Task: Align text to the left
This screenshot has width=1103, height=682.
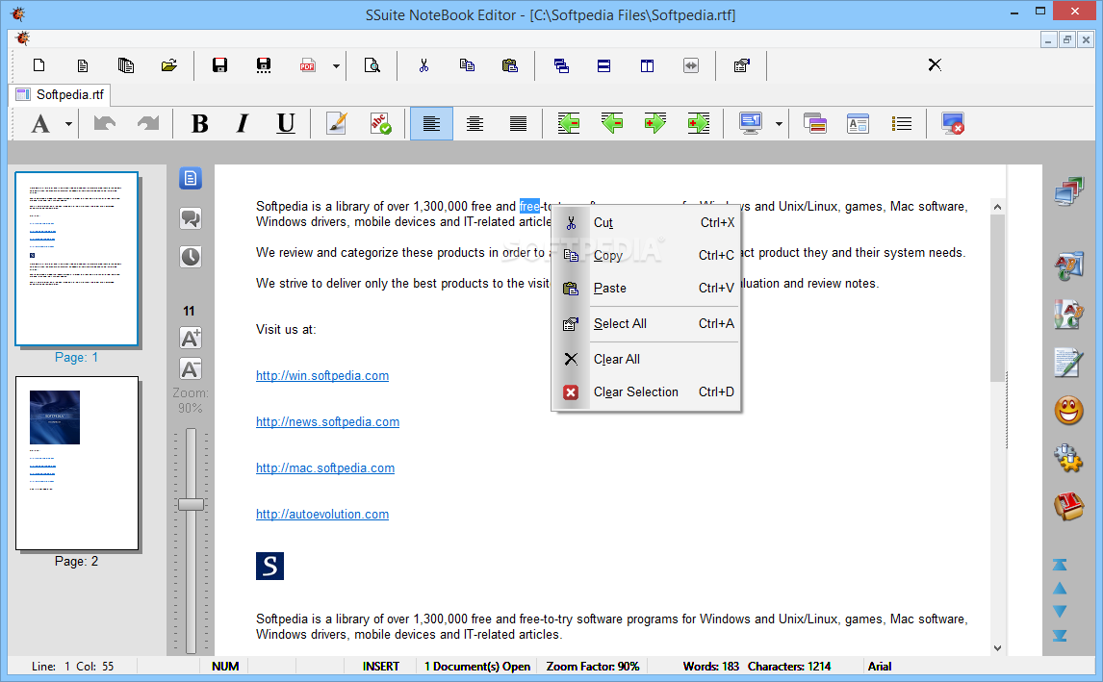Action: click(431, 124)
